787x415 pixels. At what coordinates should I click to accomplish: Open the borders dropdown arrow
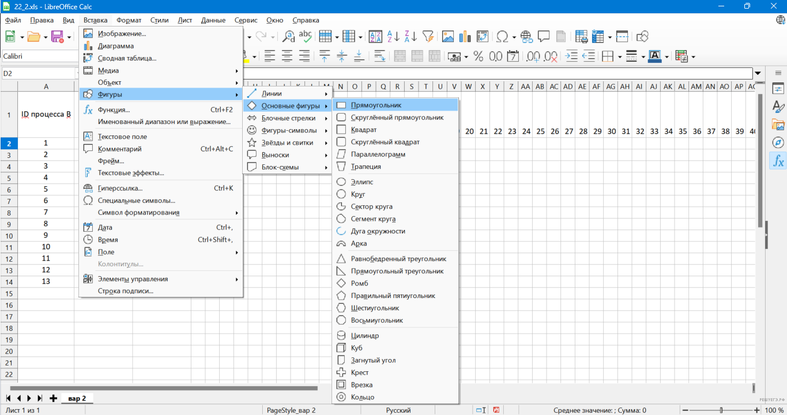(x=620, y=56)
